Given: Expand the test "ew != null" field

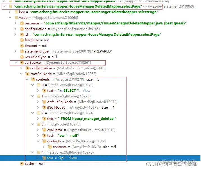Looking at the screenshot, I should pos(38,136).
